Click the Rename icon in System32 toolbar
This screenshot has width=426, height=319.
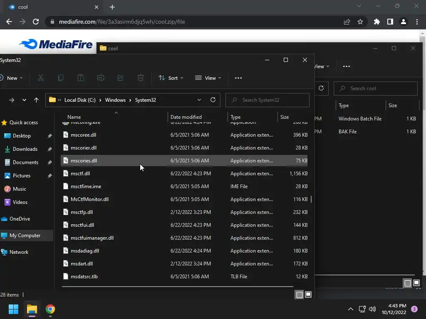click(101, 78)
